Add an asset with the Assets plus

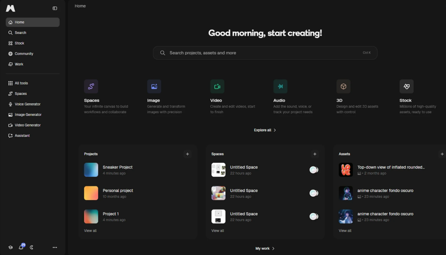442,154
